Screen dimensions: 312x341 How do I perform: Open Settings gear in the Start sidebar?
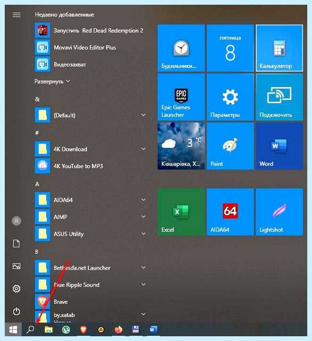[16, 289]
